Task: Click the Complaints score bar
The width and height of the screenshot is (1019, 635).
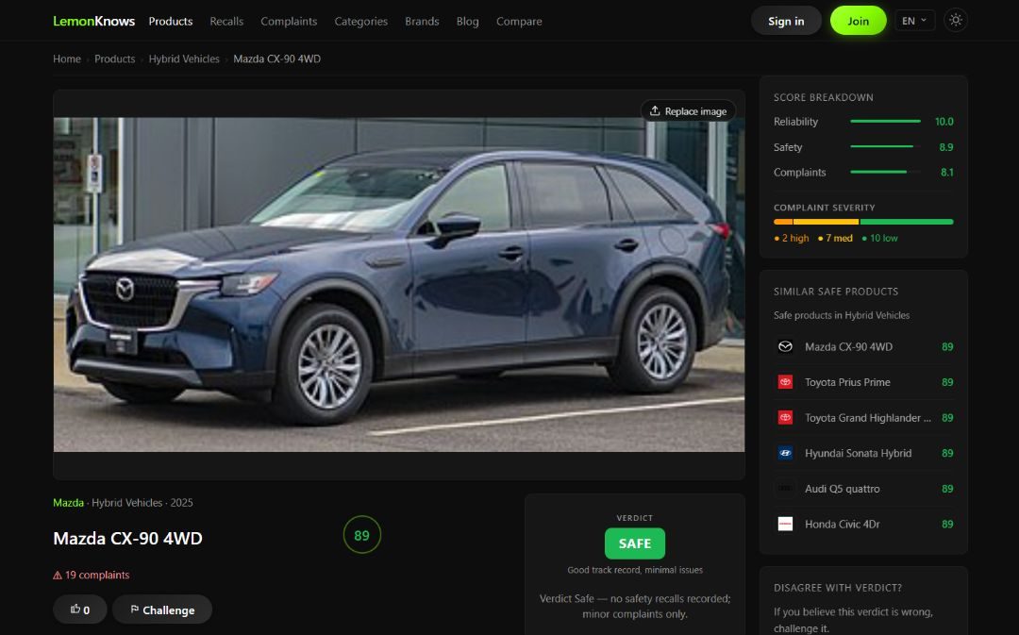Action: coord(885,173)
